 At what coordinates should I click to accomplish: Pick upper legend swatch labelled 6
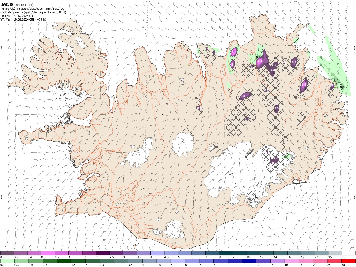[198, 253]
